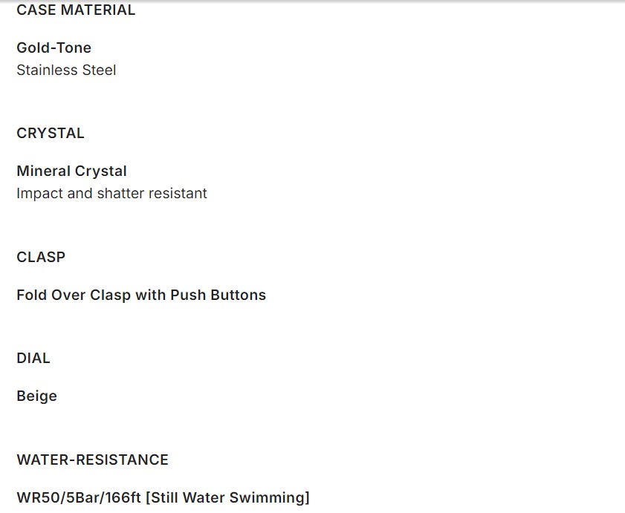Click the CRYSTAL section heading
The width and height of the screenshot is (625, 513).
(51, 134)
